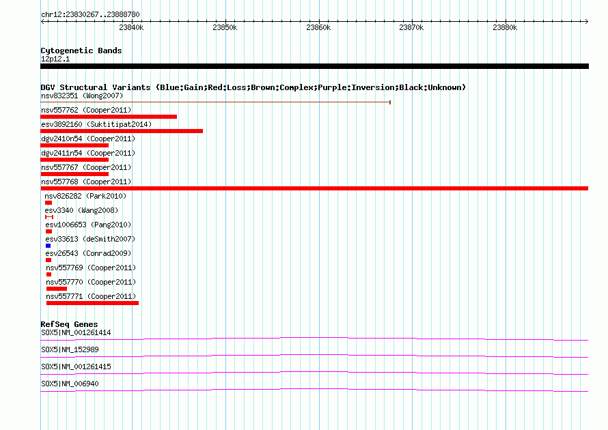Click the small red esv26543 glyph
Screen dimensions: 608x430
point(49,260)
